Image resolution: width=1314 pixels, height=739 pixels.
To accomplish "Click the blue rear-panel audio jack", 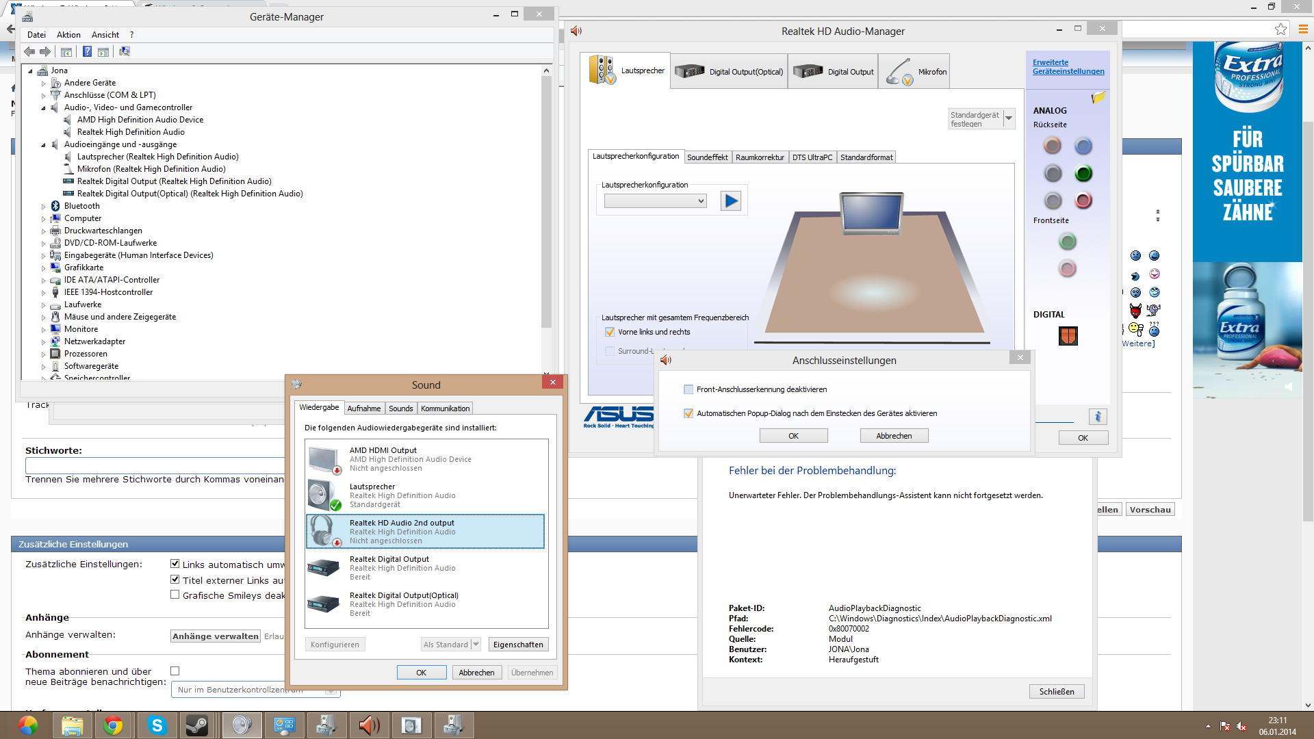I will pyautogui.click(x=1083, y=146).
